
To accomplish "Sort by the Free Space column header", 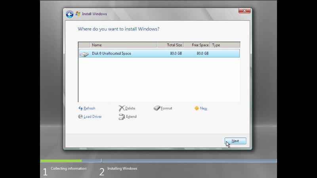I will click(197, 45).
